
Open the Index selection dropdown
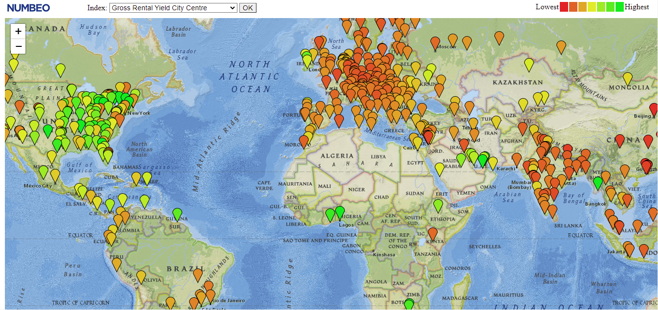tap(173, 8)
